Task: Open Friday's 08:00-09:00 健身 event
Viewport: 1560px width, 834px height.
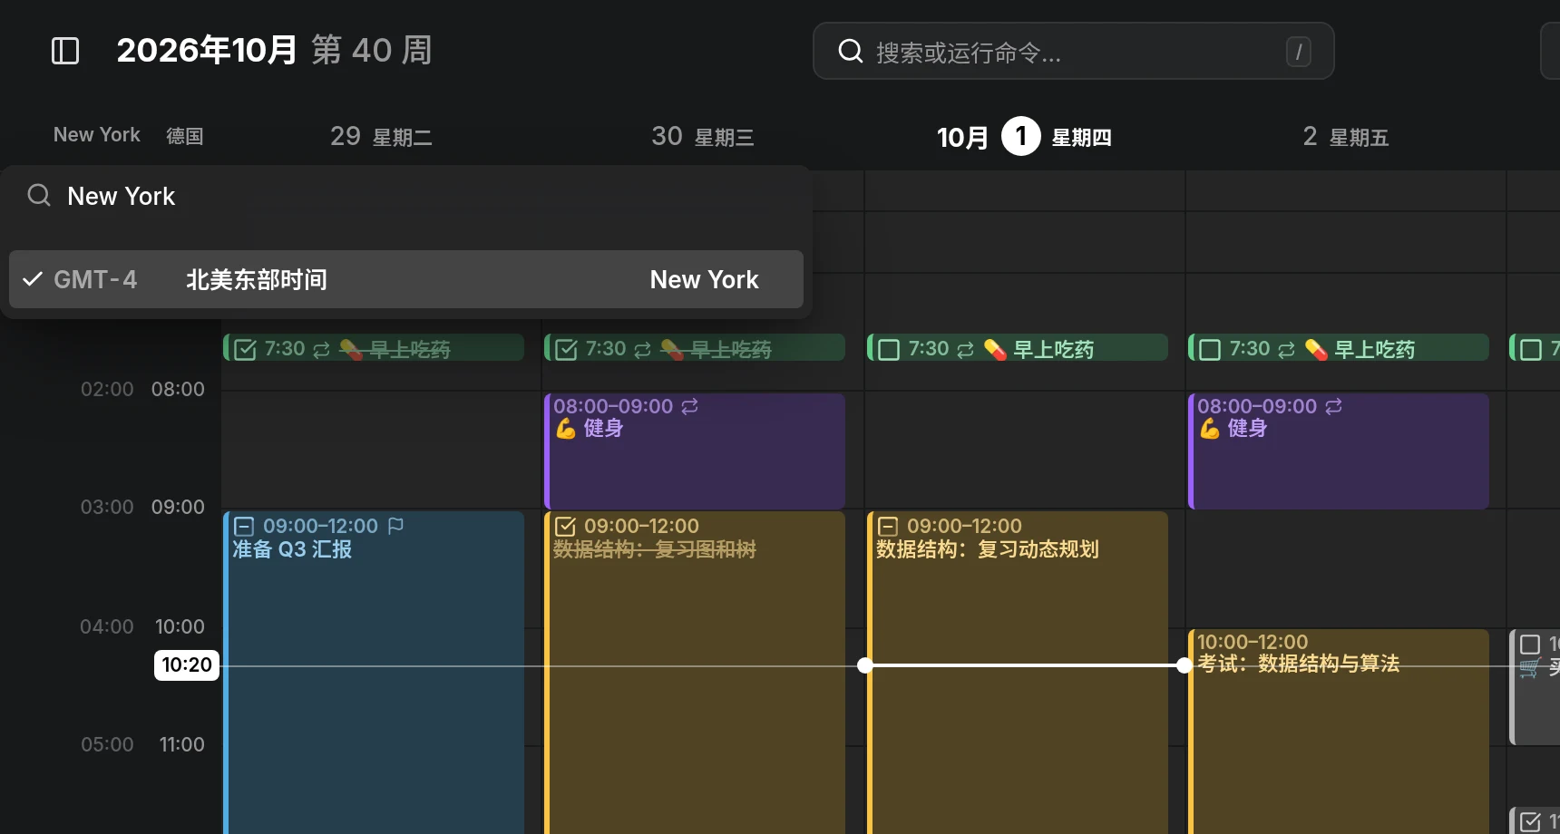Action: point(1339,451)
